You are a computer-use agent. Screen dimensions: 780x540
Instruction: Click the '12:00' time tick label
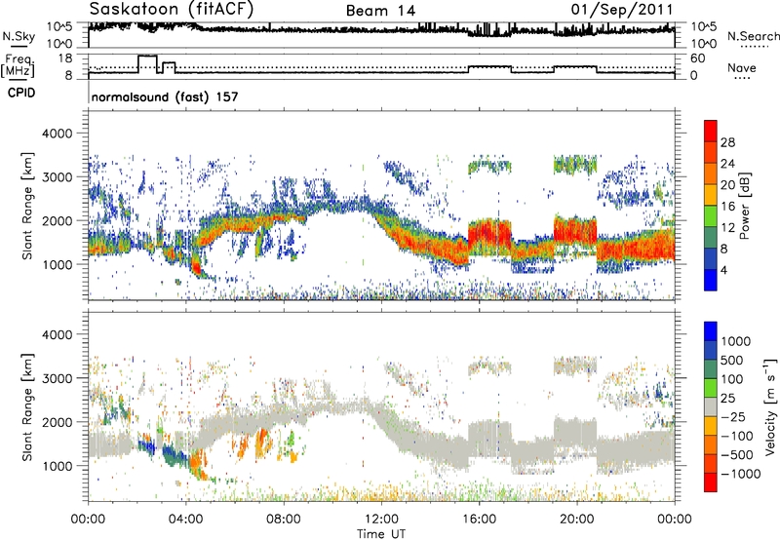[381, 520]
